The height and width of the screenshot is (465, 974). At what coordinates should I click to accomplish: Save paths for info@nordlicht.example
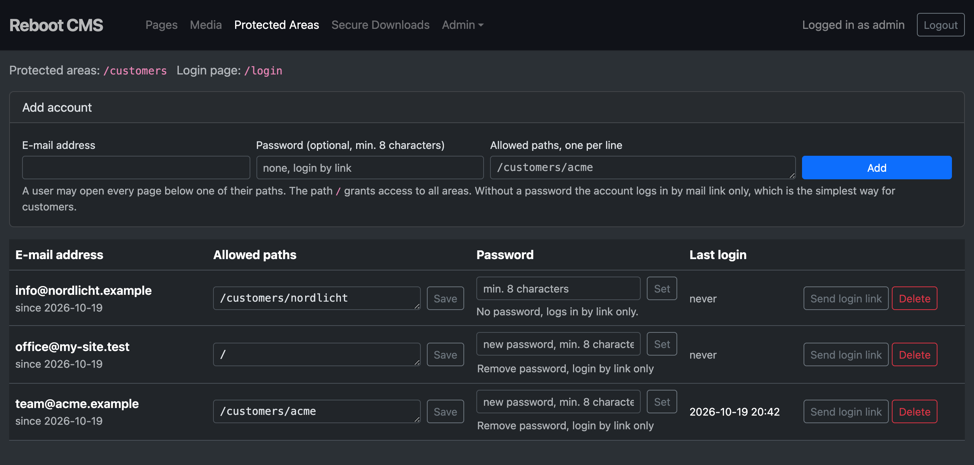tap(445, 298)
